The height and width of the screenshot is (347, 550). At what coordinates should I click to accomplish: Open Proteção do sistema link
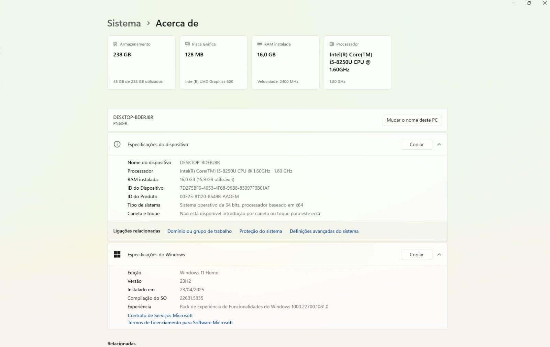pos(261,231)
